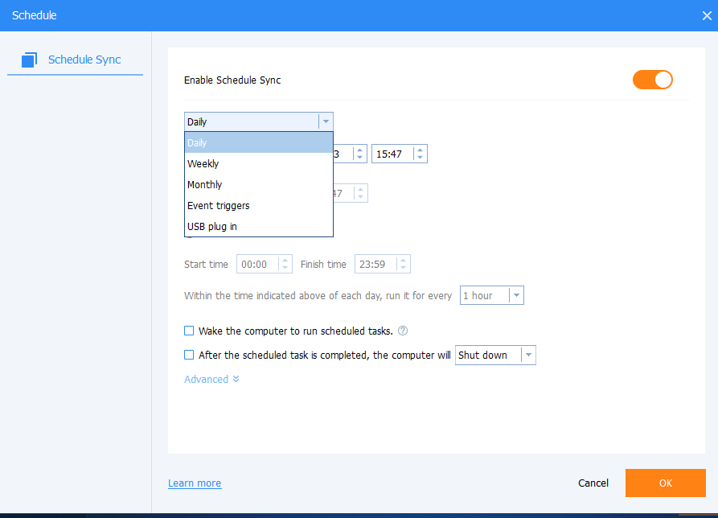Collapse the Daily frequency combo box arrow
The width and height of the screenshot is (718, 518).
point(326,121)
